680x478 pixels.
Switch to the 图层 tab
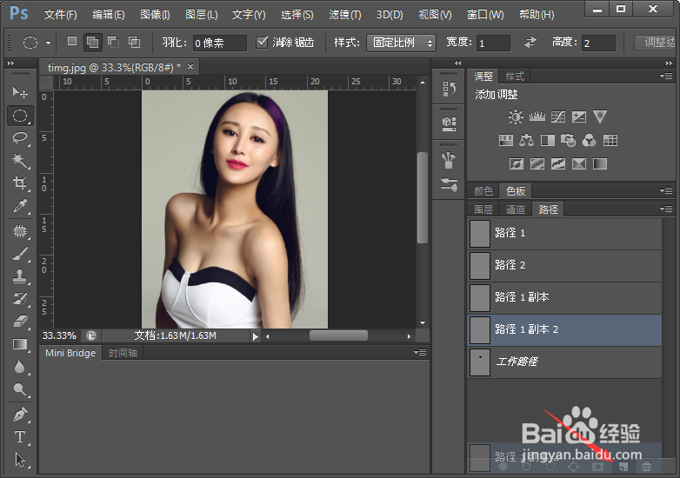[483, 209]
